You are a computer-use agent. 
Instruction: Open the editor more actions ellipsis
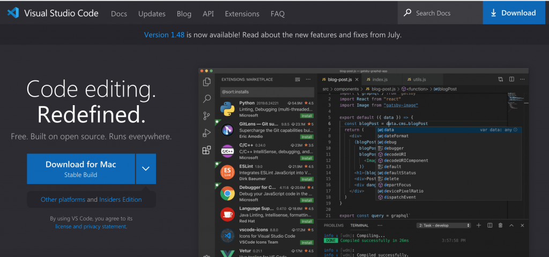click(522, 79)
